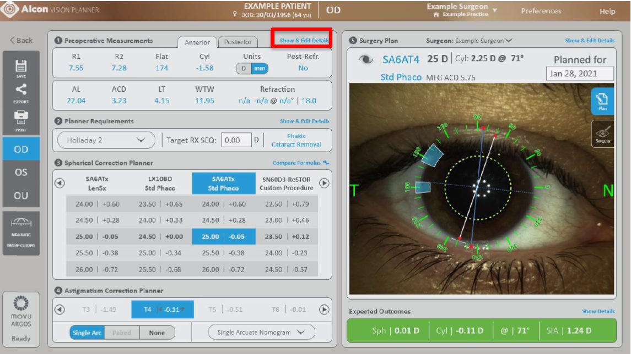631x354 pixels.
Task: Click the ACD value 3.23
Action: 119,101
